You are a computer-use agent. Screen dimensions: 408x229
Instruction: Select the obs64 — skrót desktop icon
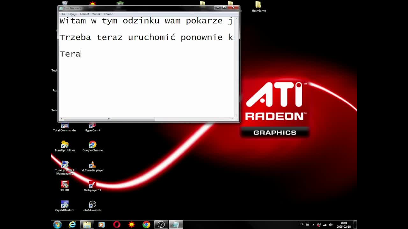(x=92, y=206)
